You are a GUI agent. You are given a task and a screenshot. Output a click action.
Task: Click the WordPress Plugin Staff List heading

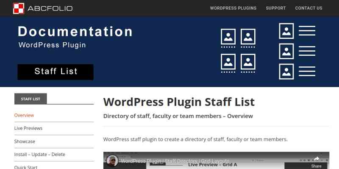[x=179, y=102]
